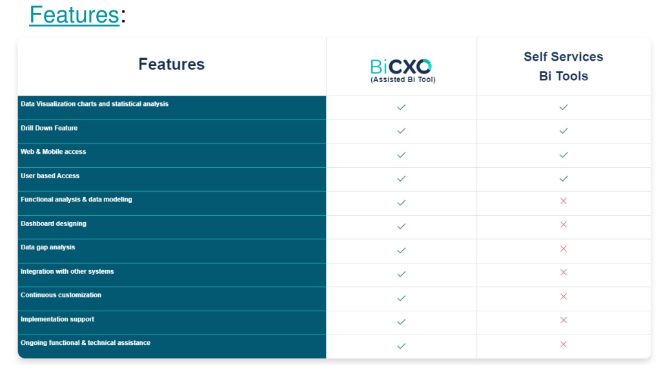661x372 pixels.
Task: Click BiCXO checkmark for Functional analysis row
Action: coord(402,202)
